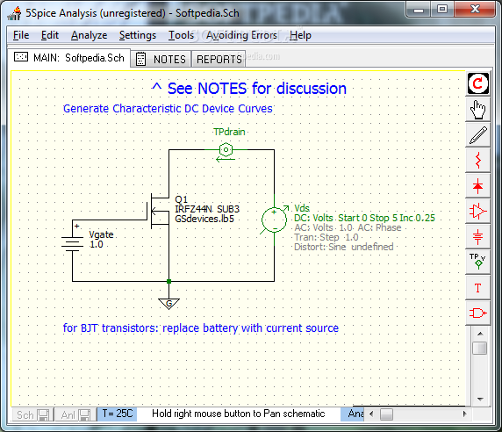Open the Help menu
Viewport: 502px width, 432px height.
pyautogui.click(x=300, y=35)
